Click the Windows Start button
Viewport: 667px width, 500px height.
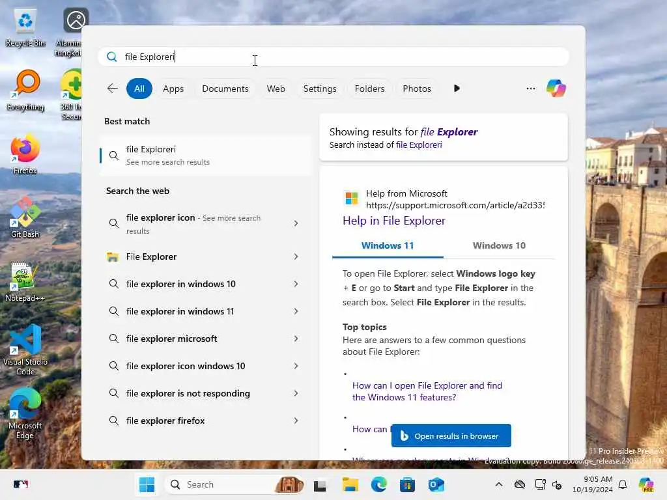147,484
